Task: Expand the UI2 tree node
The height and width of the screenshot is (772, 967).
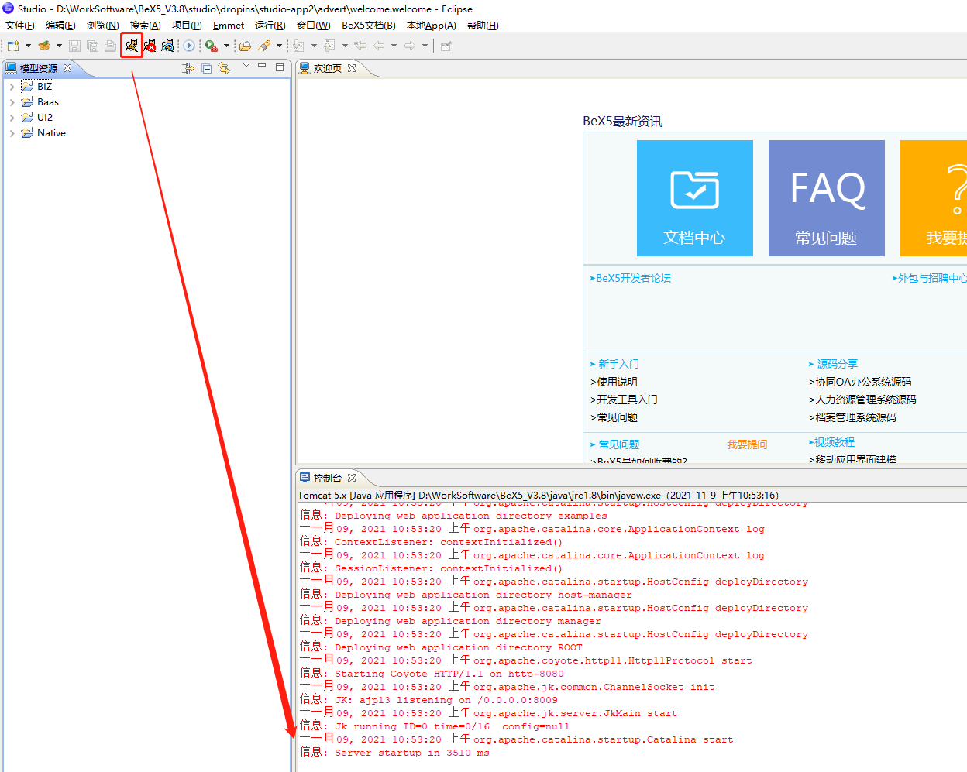Action: tap(12, 117)
